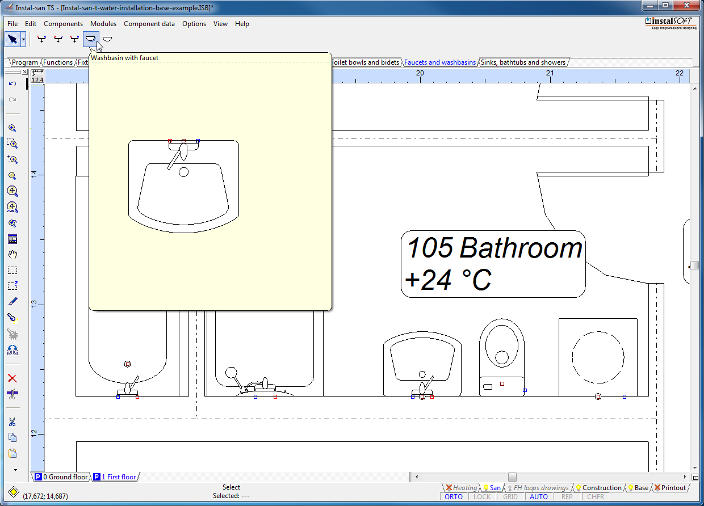Click the 105 Bathroom room label
The image size is (704, 506).
tap(493, 264)
